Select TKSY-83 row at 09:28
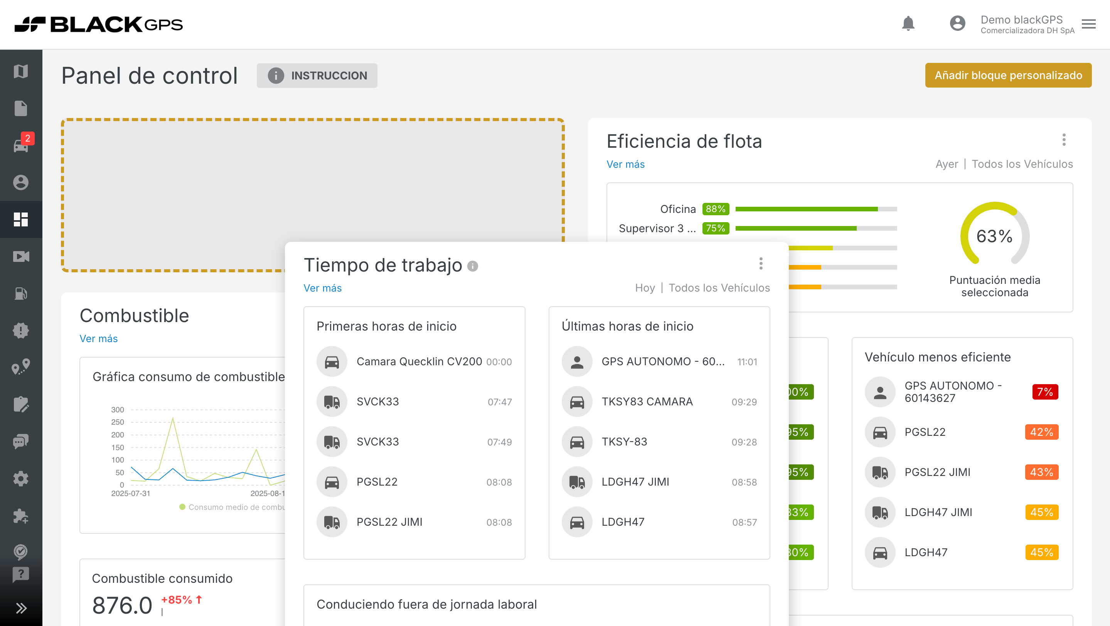Image resolution: width=1110 pixels, height=626 pixels. (659, 442)
